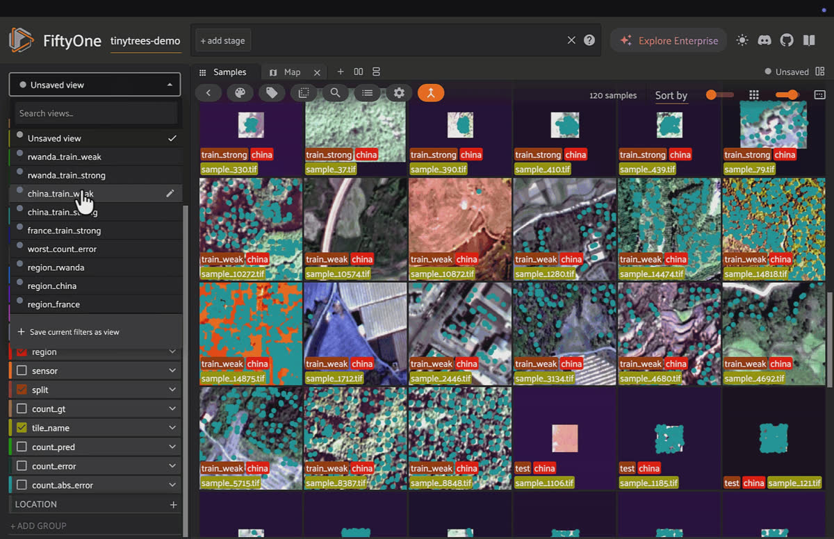Add a new panel with plus icon
The height and width of the screenshot is (539, 834).
pos(341,72)
